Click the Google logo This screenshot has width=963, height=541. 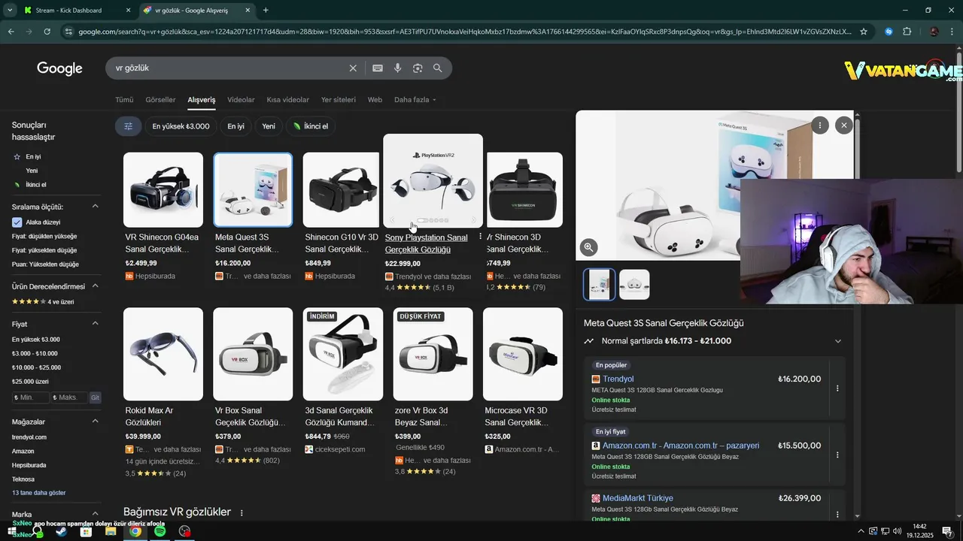(x=59, y=68)
